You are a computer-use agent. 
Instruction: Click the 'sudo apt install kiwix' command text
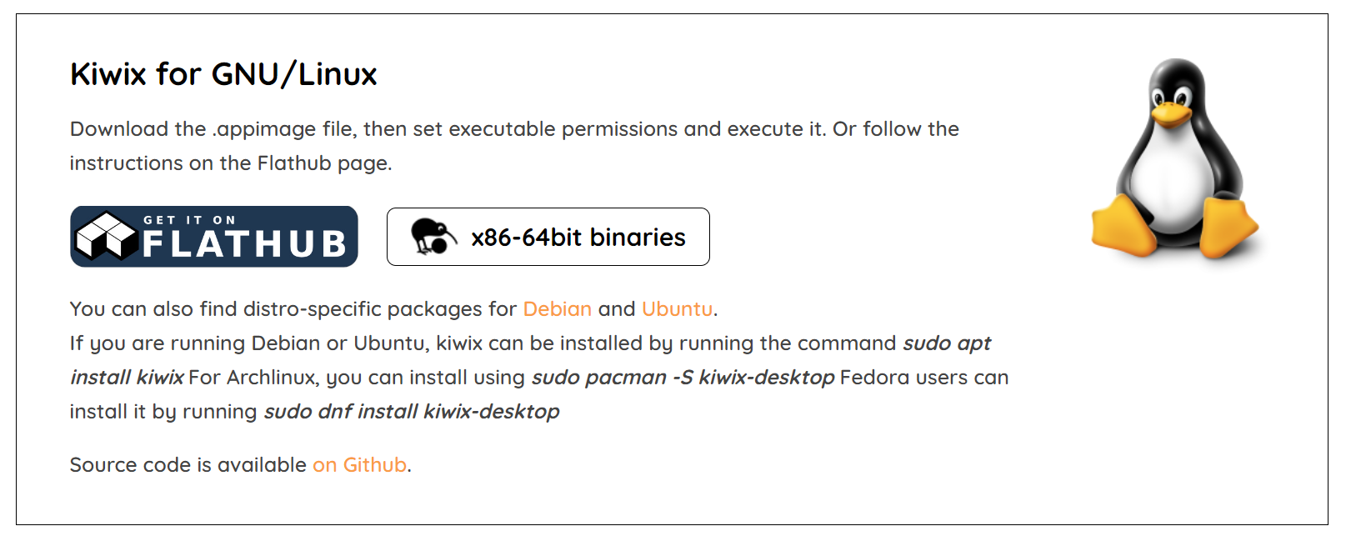pos(946,343)
